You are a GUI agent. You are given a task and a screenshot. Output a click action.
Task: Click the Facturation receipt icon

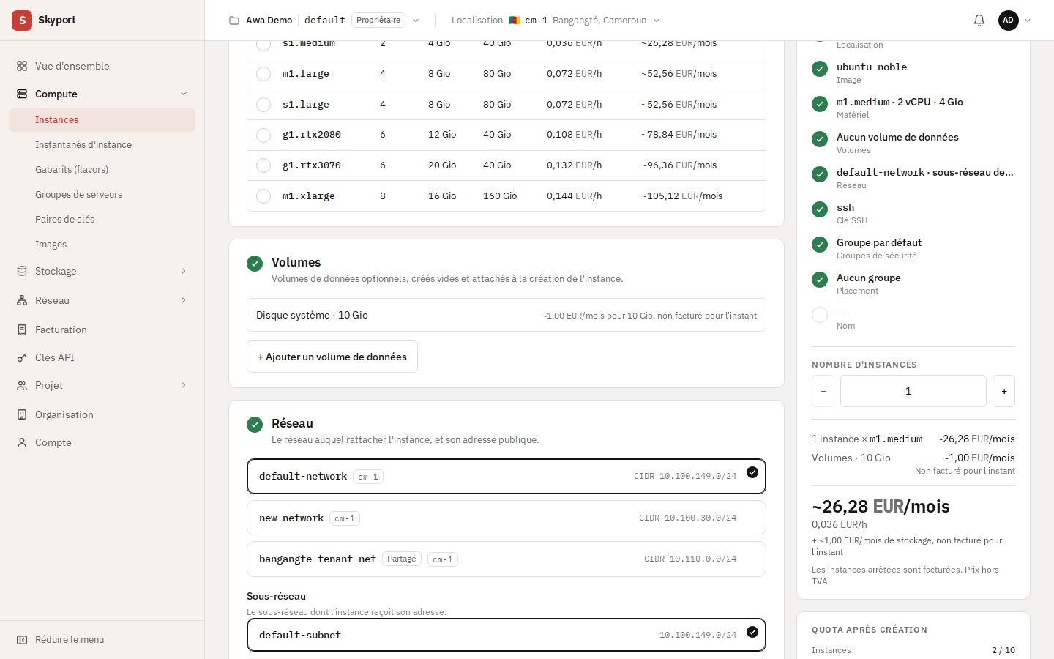coord(22,329)
